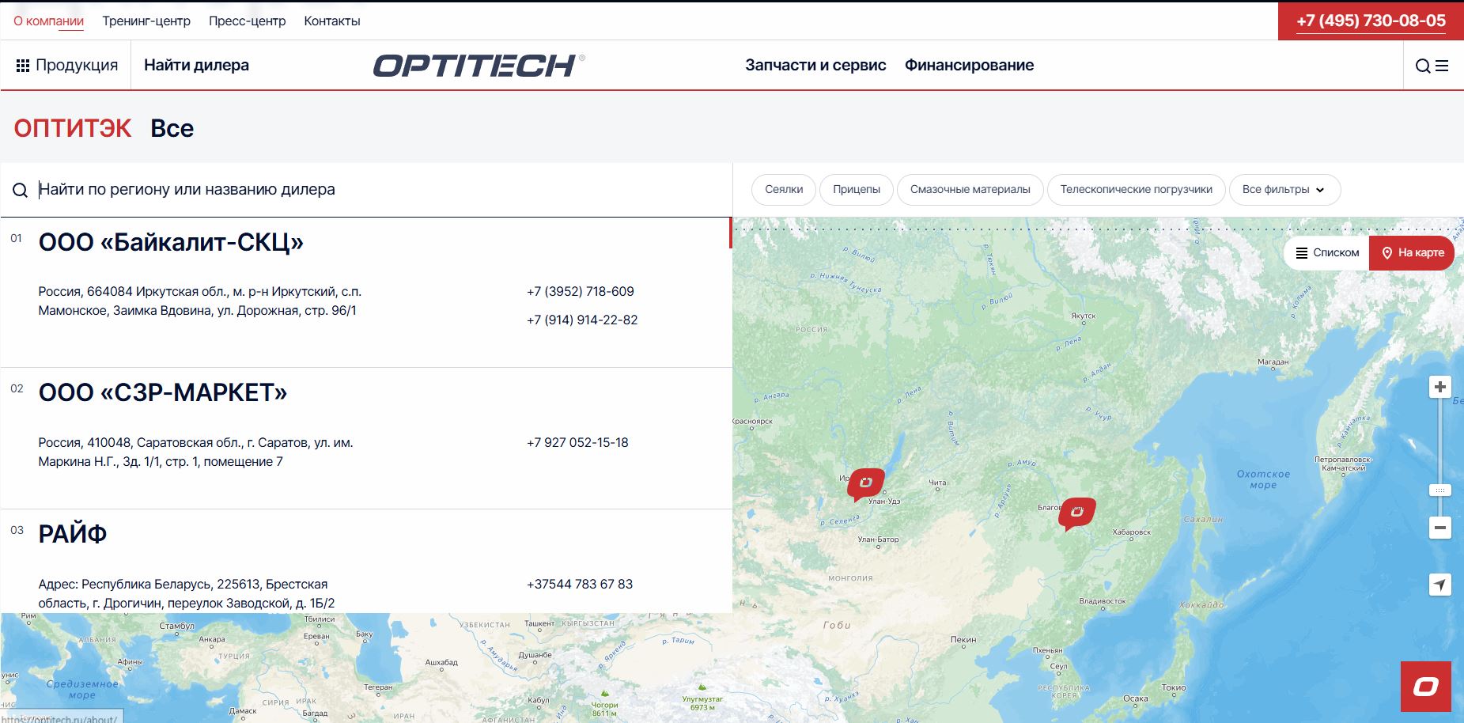
Task: Open the Пресс-центр menu item
Action: 248,21
